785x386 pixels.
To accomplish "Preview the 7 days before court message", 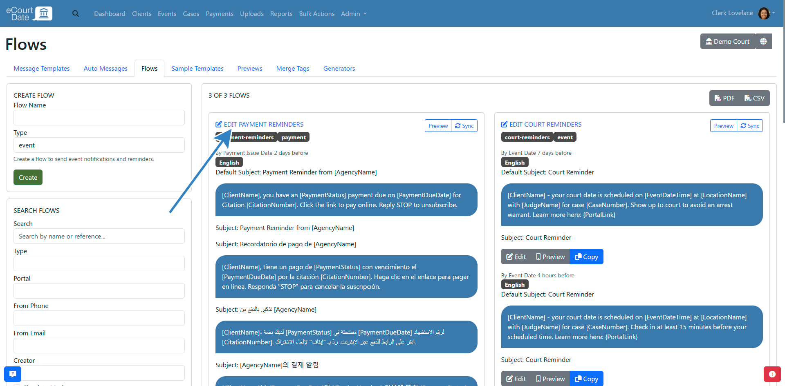I will 550,257.
